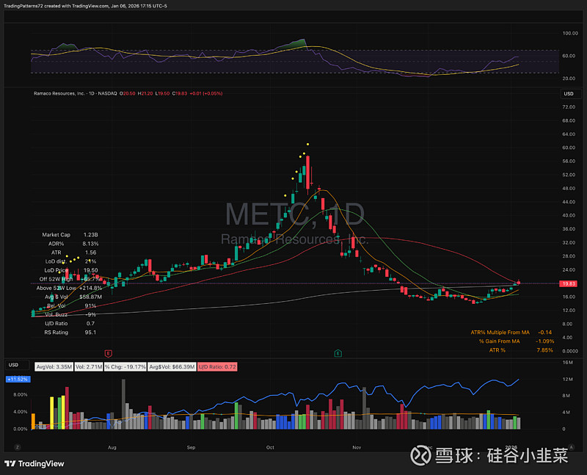The height and width of the screenshot is (475, 587).
Task: Select the ATR value 1.56
Action: click(90, 253)
